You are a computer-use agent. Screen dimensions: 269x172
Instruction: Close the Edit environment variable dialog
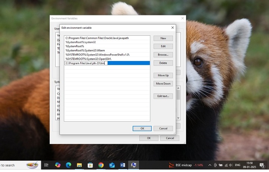click(173, 28)
